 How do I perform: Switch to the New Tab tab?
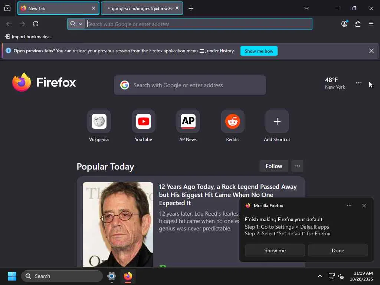(x=58, y=8)
